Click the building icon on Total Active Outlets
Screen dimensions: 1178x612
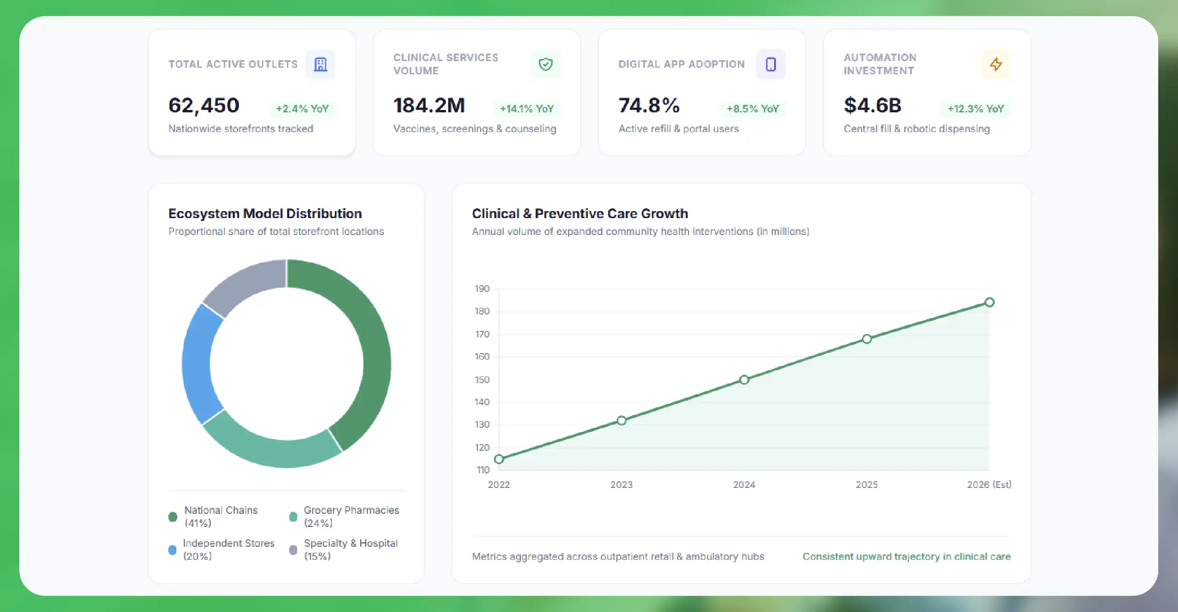pos(320,64)
